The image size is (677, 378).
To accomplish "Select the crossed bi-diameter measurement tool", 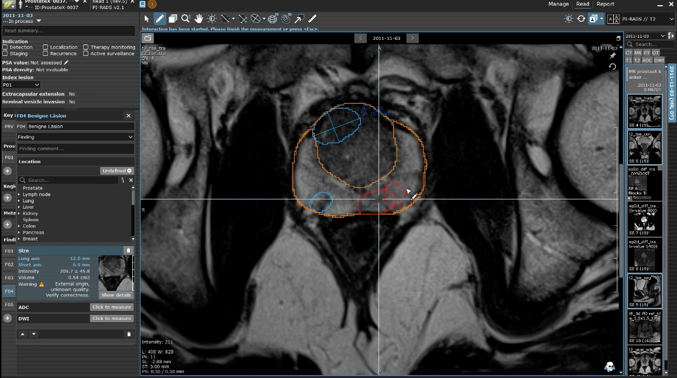I will (x=243, y=19).
